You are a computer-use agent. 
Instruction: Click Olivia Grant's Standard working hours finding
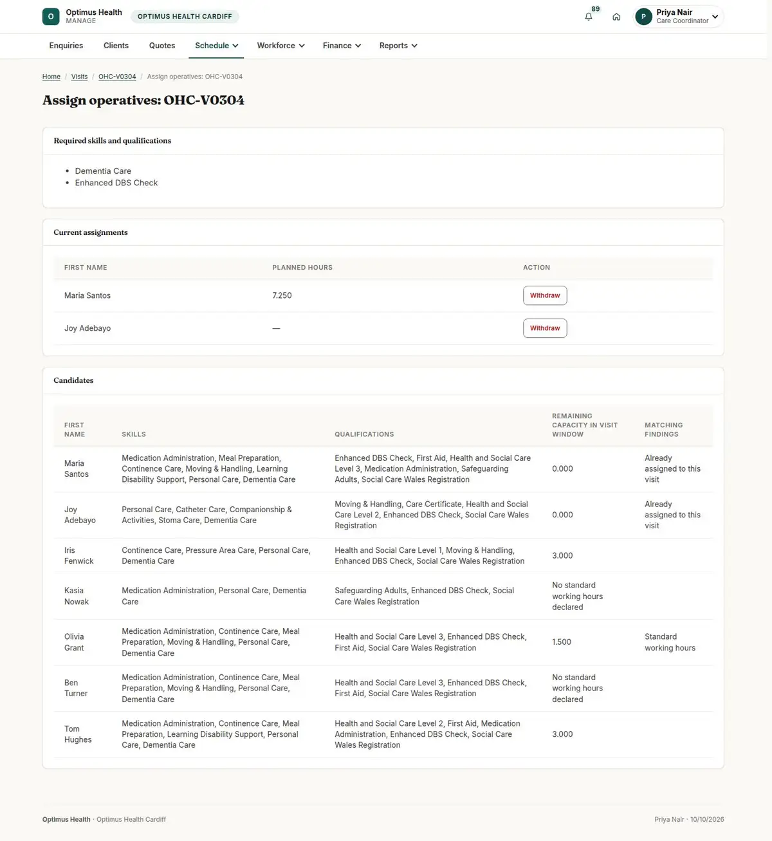tap(670, 642)
